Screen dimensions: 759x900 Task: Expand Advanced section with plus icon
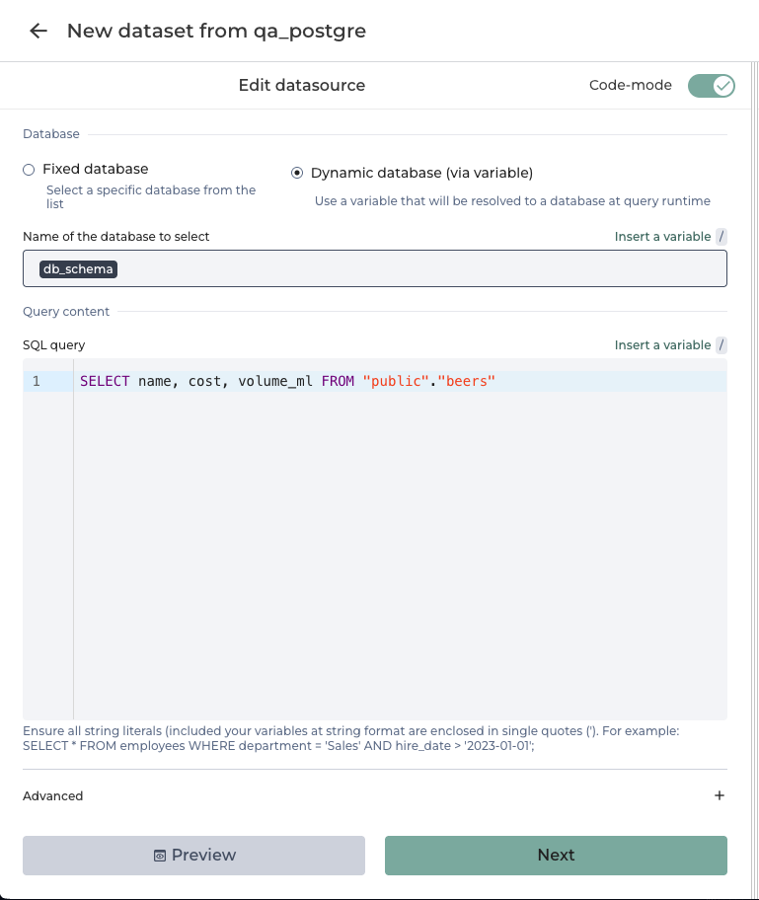tap(720, 795)
